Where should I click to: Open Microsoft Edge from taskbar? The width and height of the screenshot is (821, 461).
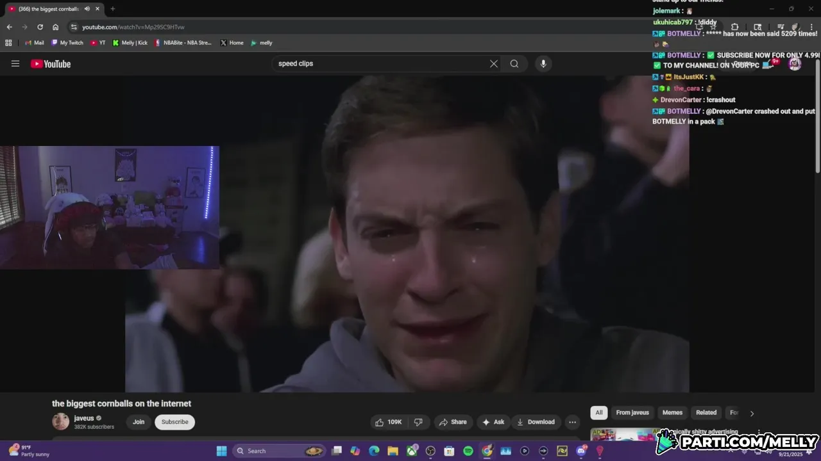[x=374, y=451]
